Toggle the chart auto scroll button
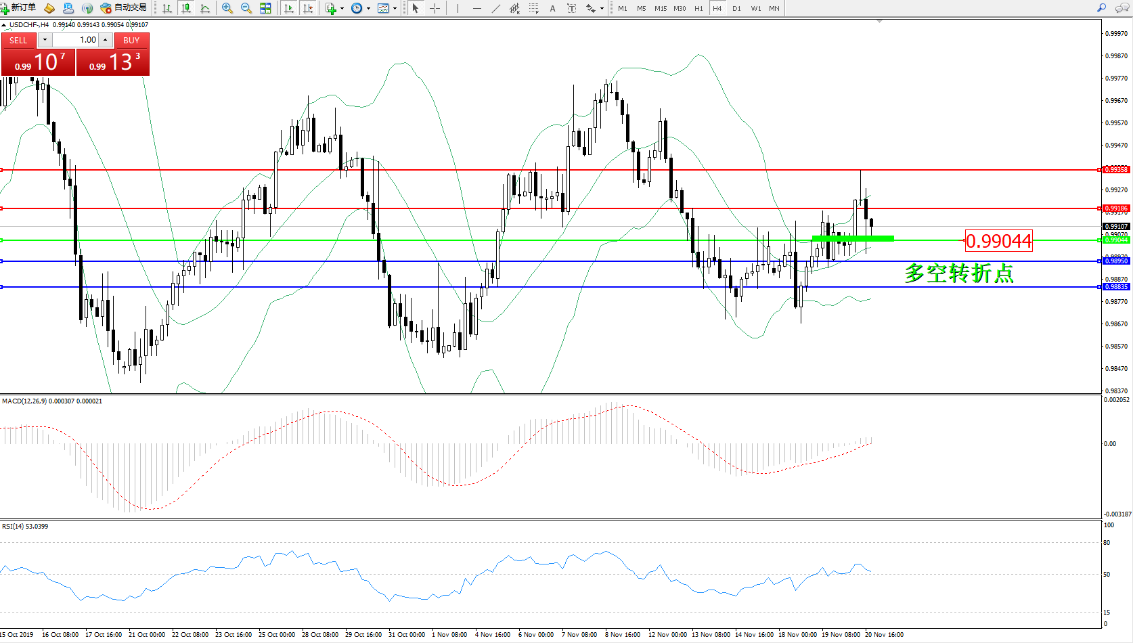1133x643 pixels. pyautogui.click(x=289, y=8)
